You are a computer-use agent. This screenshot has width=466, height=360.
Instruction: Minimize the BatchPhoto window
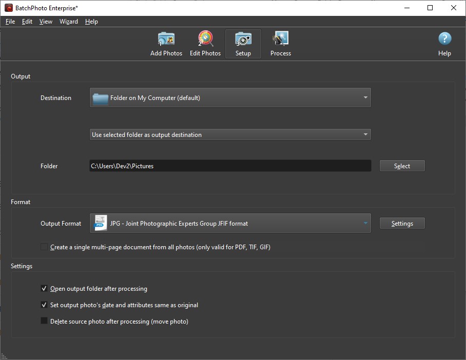[x=407, y=8]
